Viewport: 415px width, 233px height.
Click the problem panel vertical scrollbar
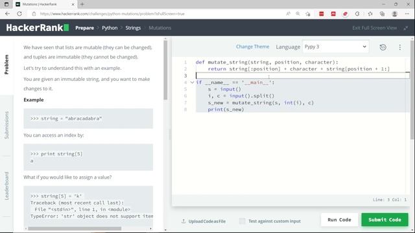(165, 70)
